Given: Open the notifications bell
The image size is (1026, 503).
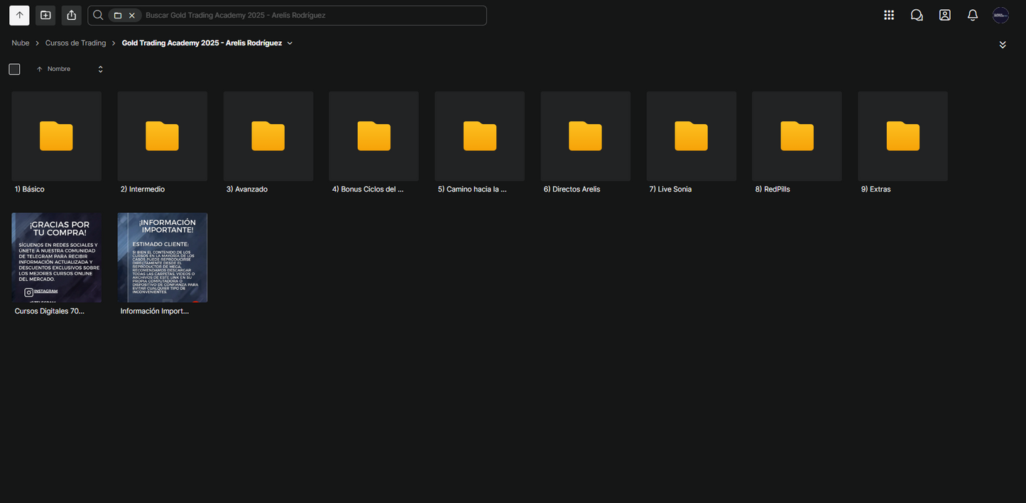Looking at the screenshot, I should point(973,15).
